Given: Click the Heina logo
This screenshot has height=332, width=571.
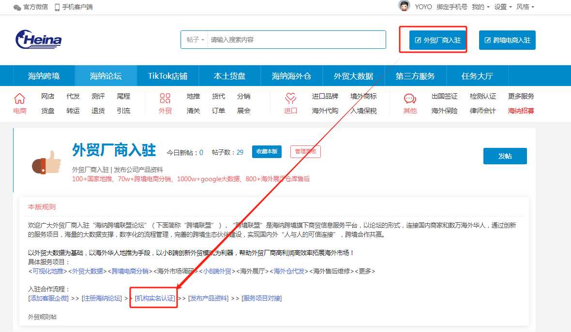Looking at the screenshot, I should pyautogui.click(x=39, y=39).
